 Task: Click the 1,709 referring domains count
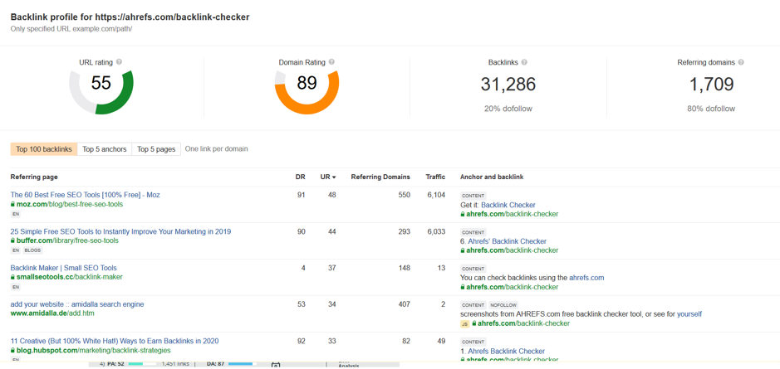711,85
